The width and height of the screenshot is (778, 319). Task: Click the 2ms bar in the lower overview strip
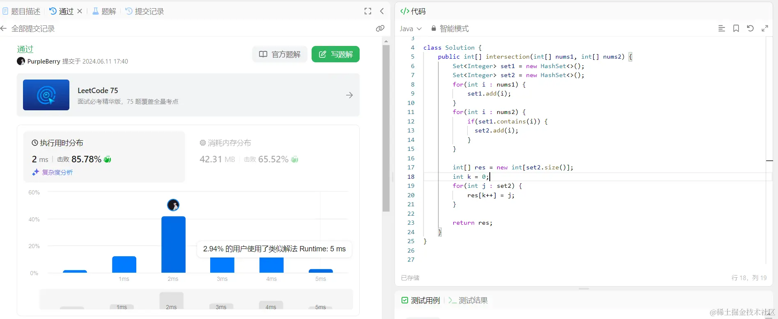tap(171, 301)
